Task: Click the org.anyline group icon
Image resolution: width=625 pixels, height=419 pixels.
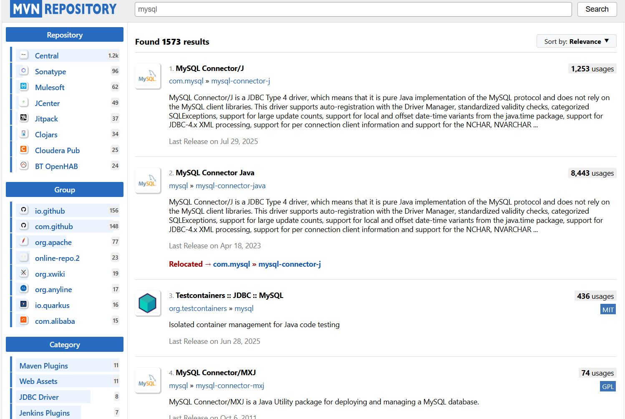Action: 24,289
